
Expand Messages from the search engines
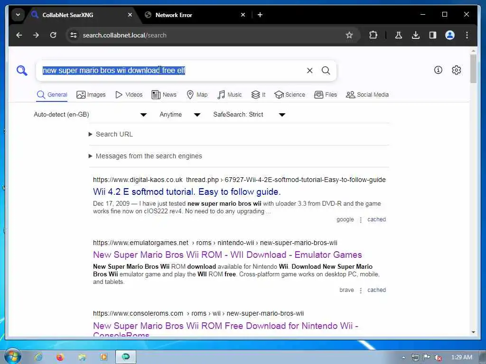pos(145,156)
